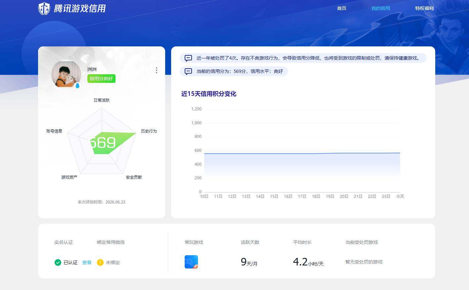Viewport: 469px width, 290px height.
Task: Click the 游戏资产 radar label
Action: 69,177
